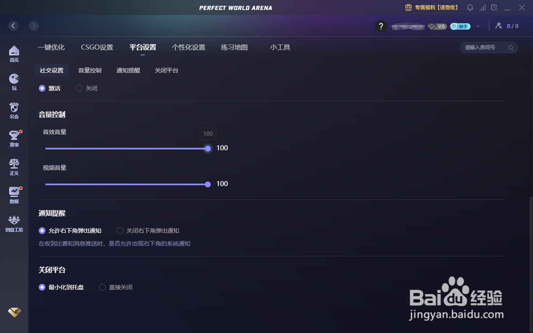Image resolution: width=533 pixels, height=333 pixels.
Task: Open the customer service icon in title bar
Action: pos(494,7)
